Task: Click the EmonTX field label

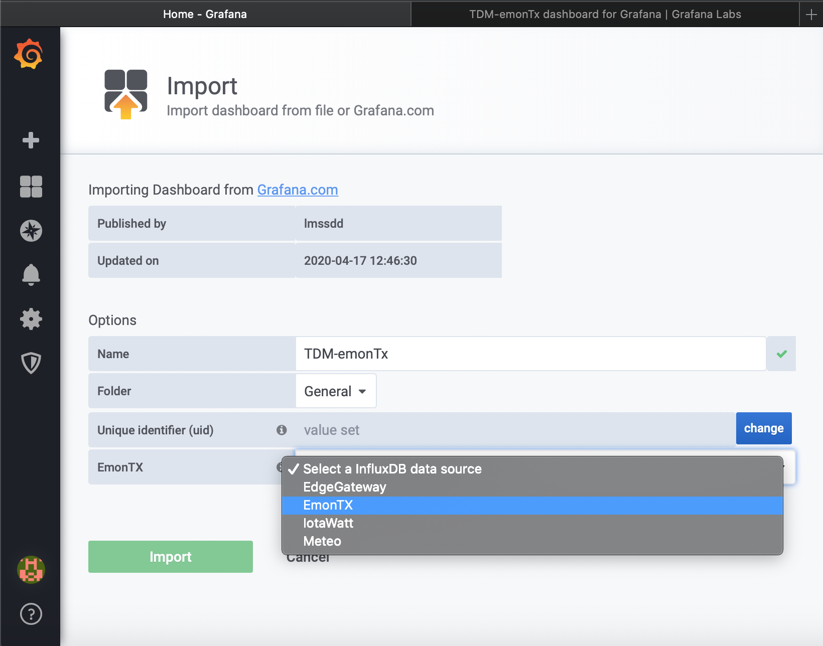Action: click(120, 467)
